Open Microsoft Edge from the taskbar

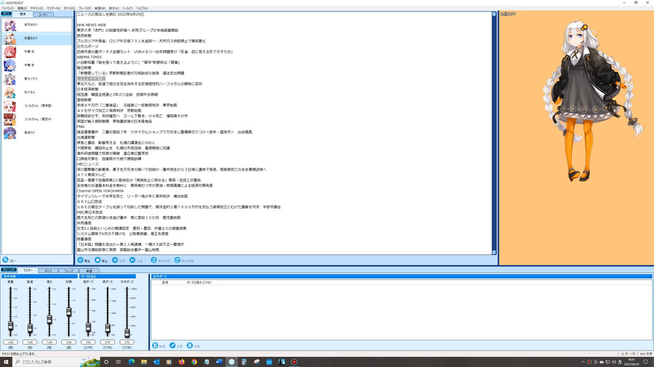(x=131, y=362)
